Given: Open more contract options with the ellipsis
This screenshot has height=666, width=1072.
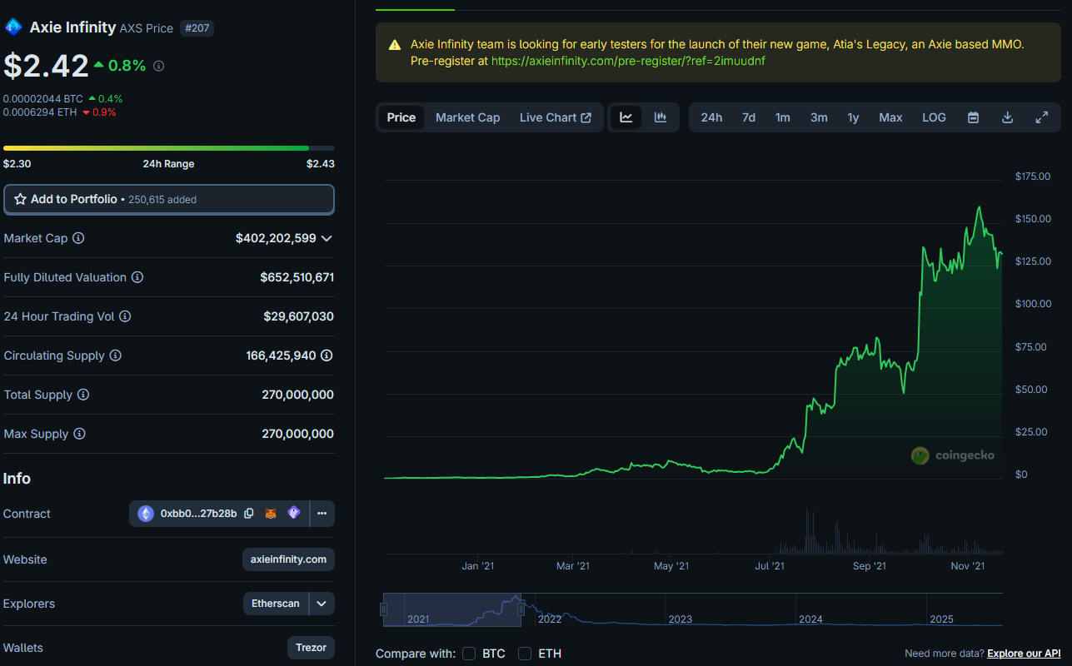Looking at the screenshot, I should click(x=322, y=514).
